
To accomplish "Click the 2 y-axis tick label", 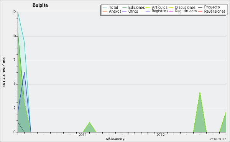I will [15, 108].
